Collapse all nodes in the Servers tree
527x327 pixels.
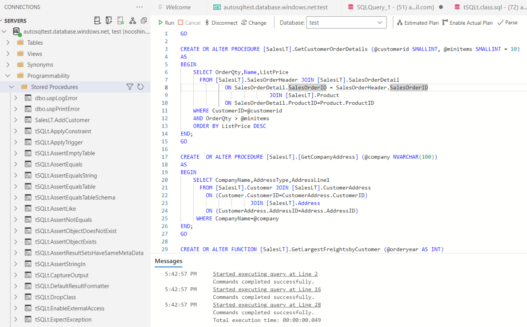[x=144, y=20]
